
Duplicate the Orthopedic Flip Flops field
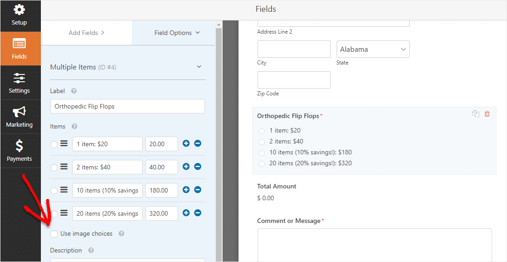[x=475, y=114]
